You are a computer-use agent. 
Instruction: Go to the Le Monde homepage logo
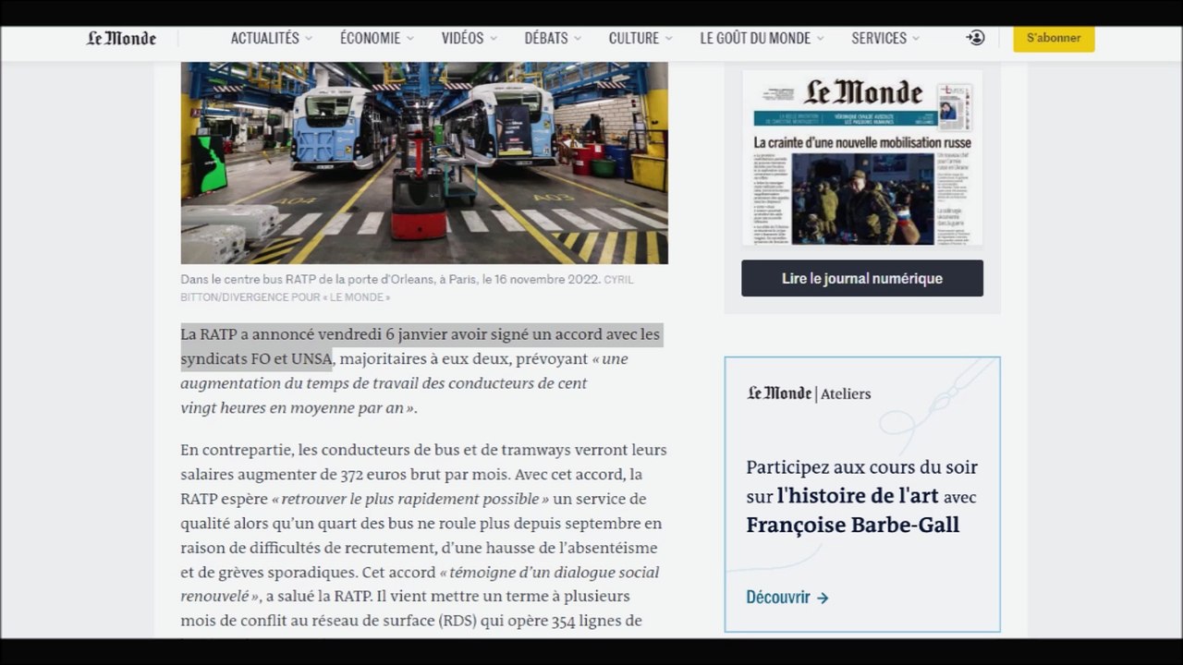[x=121, y=39]
